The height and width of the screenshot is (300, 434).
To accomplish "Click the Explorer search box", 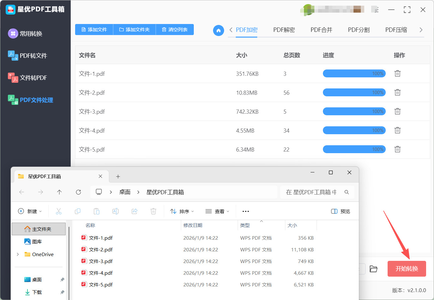I will (312, 192).
